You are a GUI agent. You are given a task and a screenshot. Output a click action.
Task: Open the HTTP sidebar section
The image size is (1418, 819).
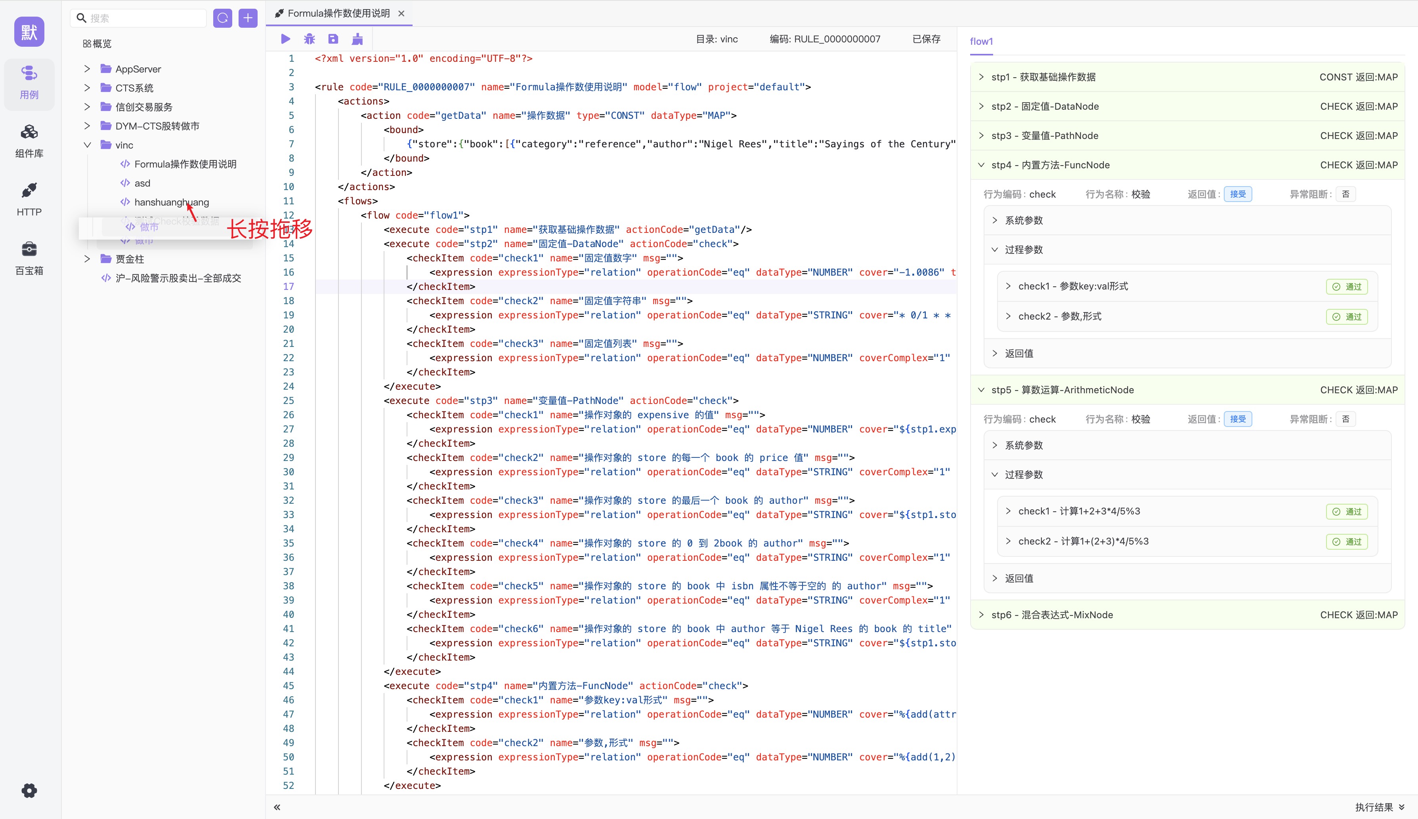pyautogui.click(x=29, y=199)
